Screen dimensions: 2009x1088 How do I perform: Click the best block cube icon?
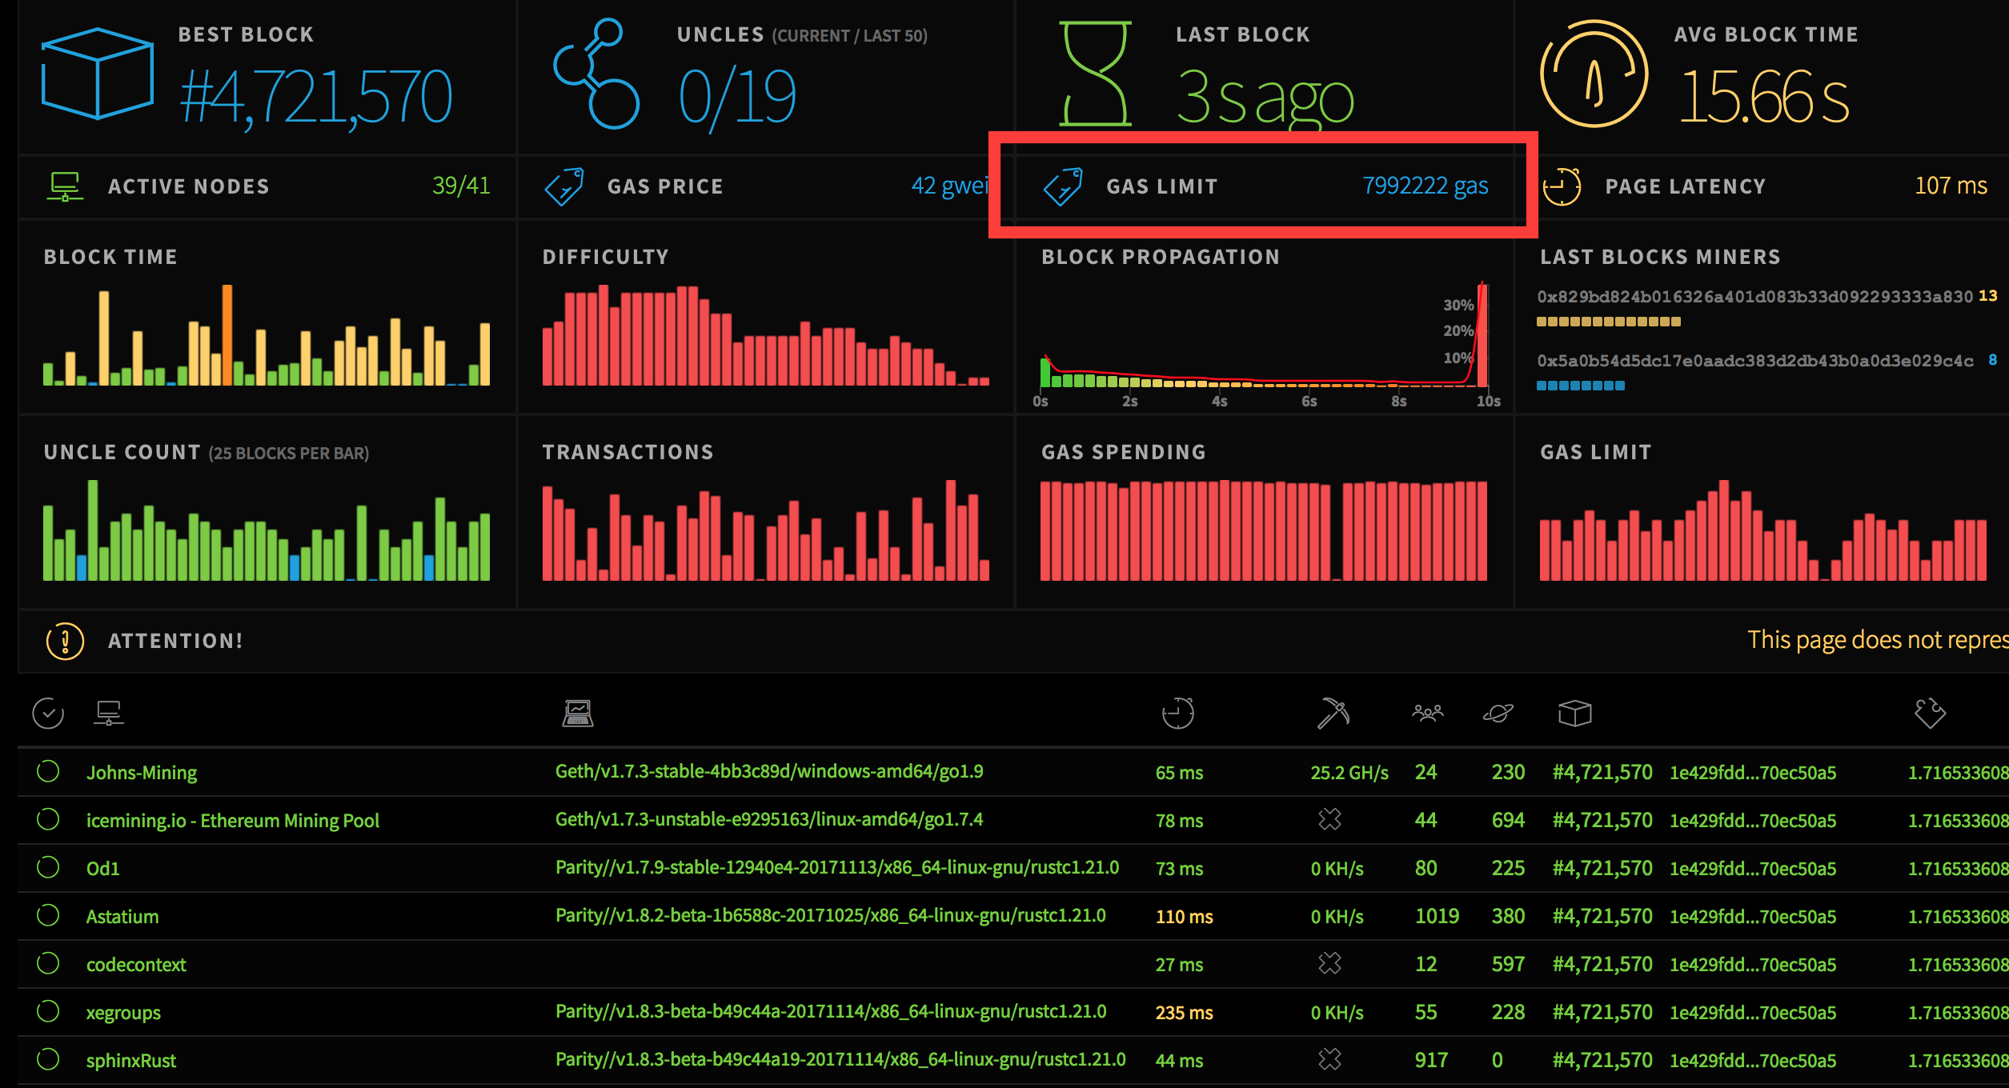click(97, 74)
